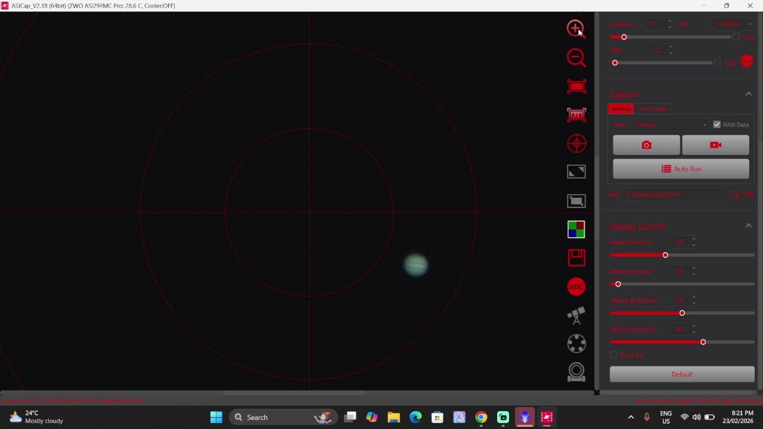
Task: Show preview at 1:1 actual size
Action: point(576,114)
